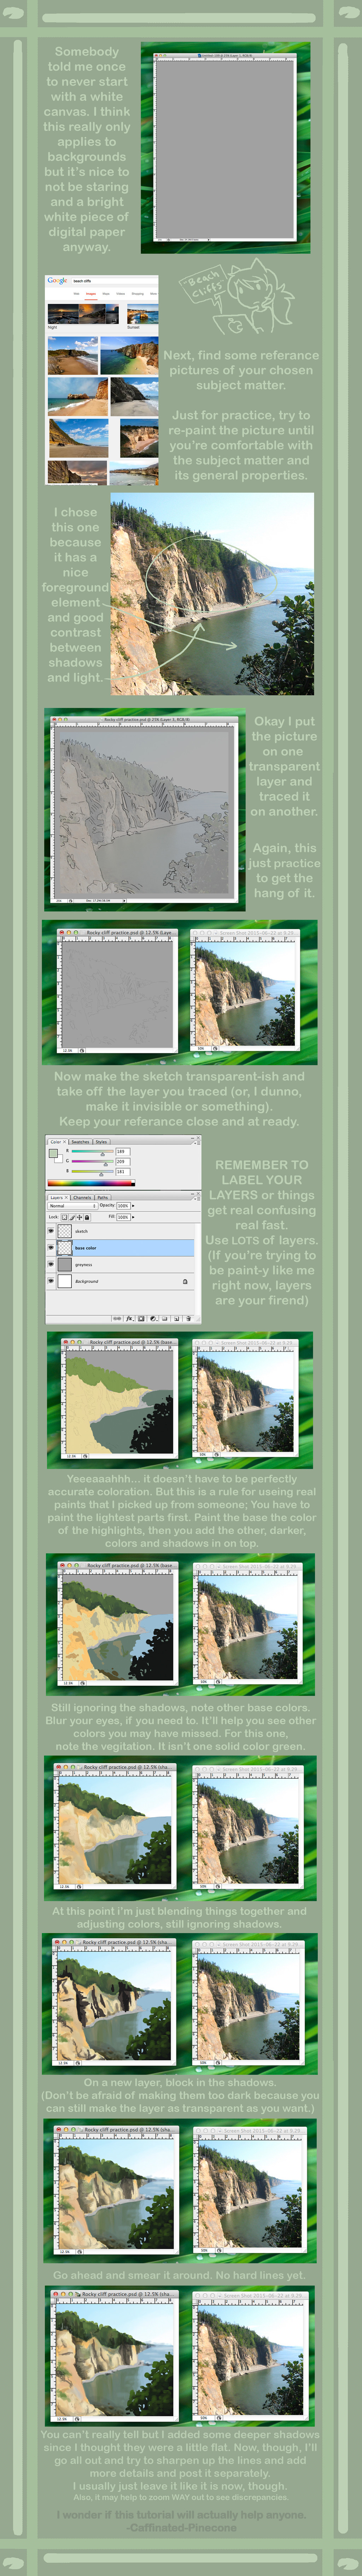Hide the greyness layer
Viewport: 362px width, 2576px height.
[51, 1264]
